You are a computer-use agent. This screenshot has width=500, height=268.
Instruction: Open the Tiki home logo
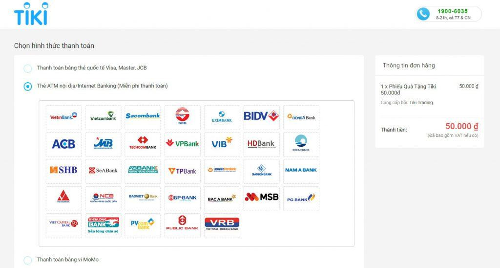click(x=31, y=14)
